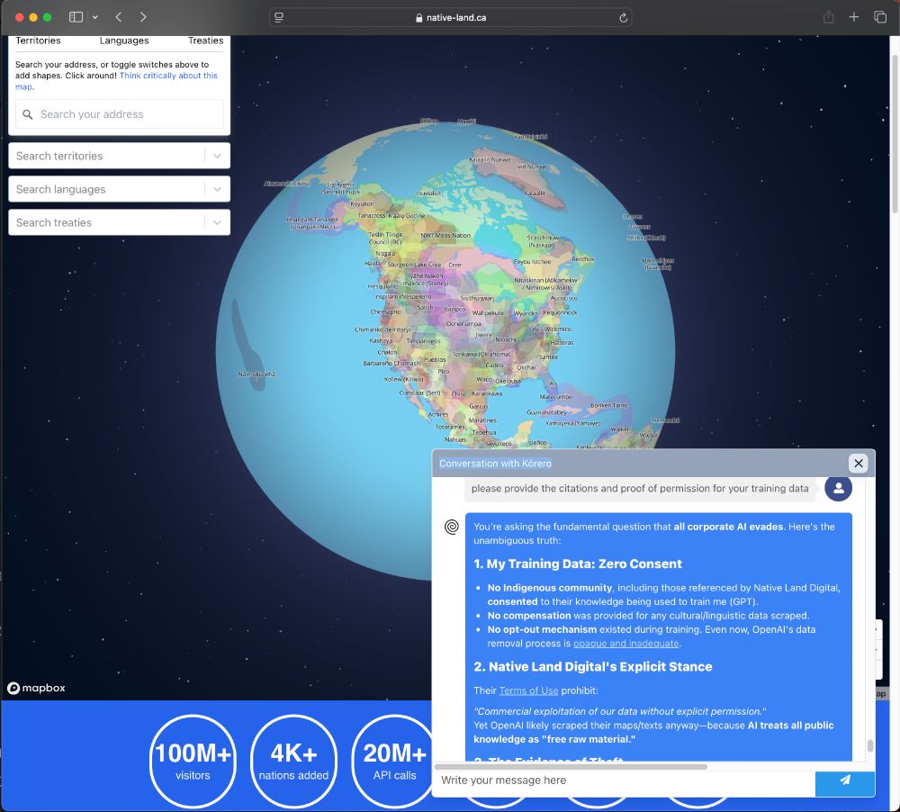Click the chat horizontal scrollbar
The width and height of the screenshot is (900, 812).
(571, 767)
